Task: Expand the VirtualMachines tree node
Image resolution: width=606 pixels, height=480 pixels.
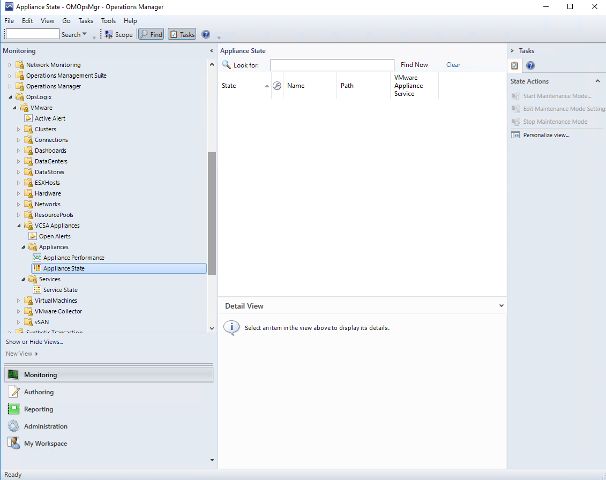Action: tap(19, 301)
